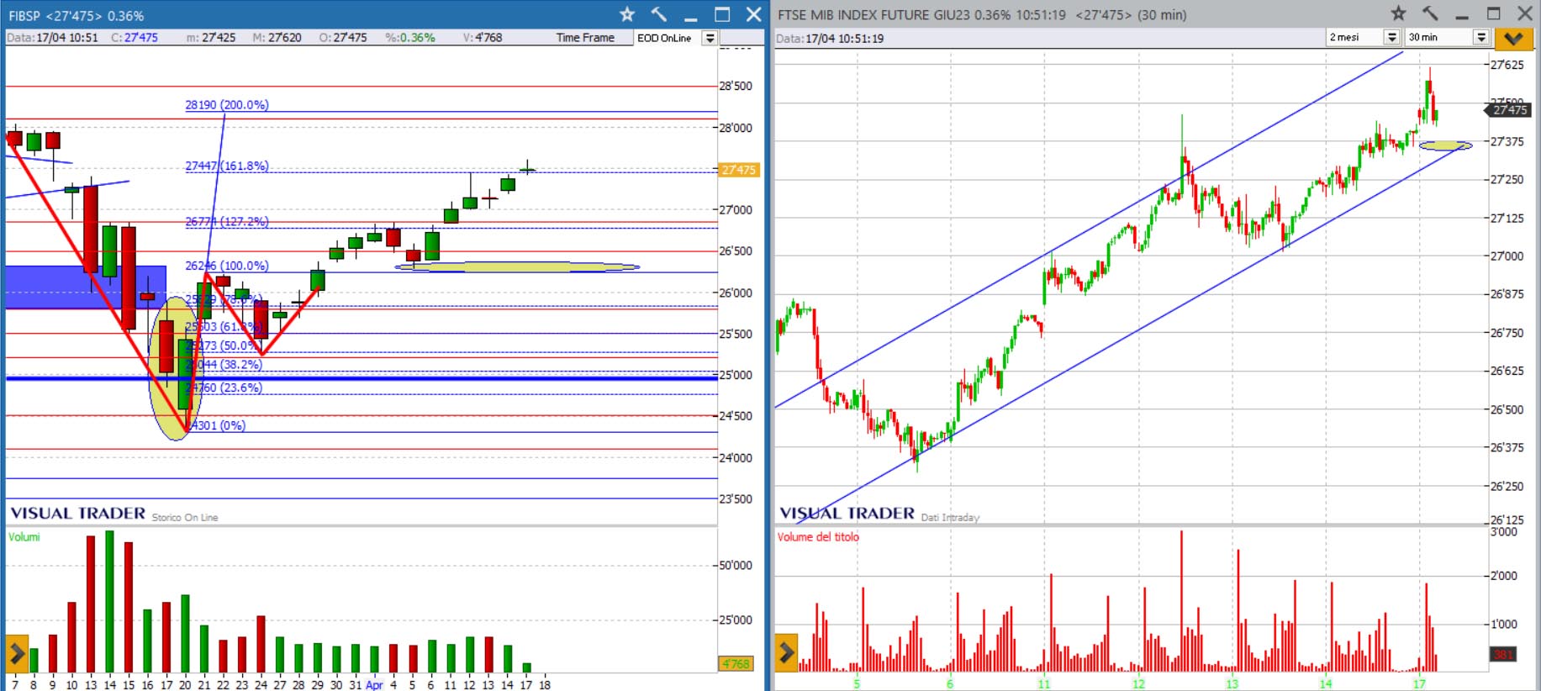This screenshot has height=691, width=1541.
Task: Click the star icon in FTSE MIB window
Action: 1398,13
